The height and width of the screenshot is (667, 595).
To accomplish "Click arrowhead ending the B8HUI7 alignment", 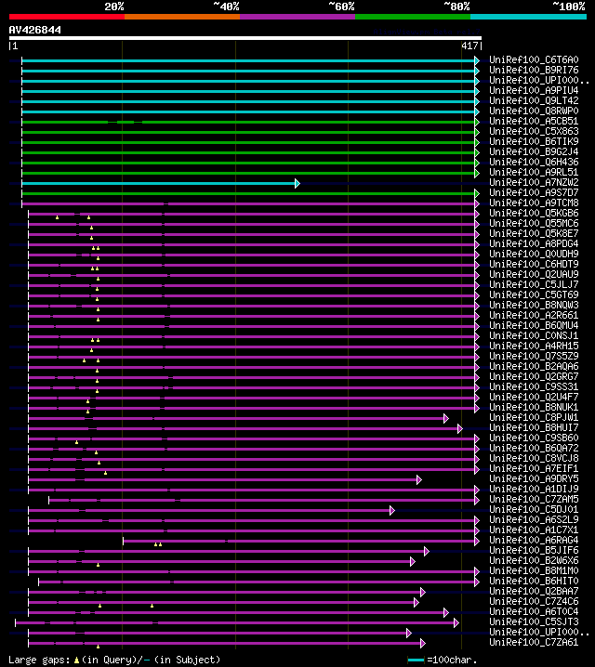I will tap(459, 429).
